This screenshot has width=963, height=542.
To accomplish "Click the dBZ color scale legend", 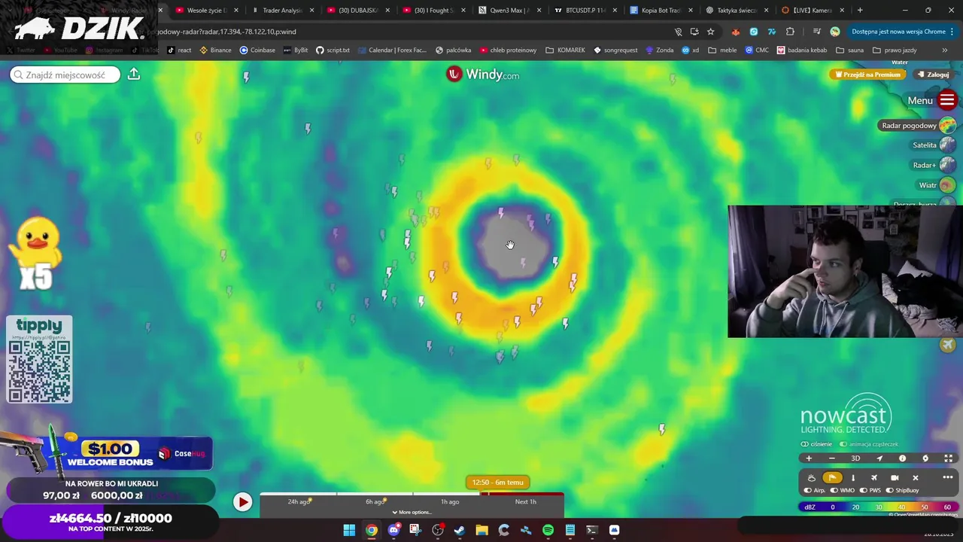I will [x=877, y=507].
